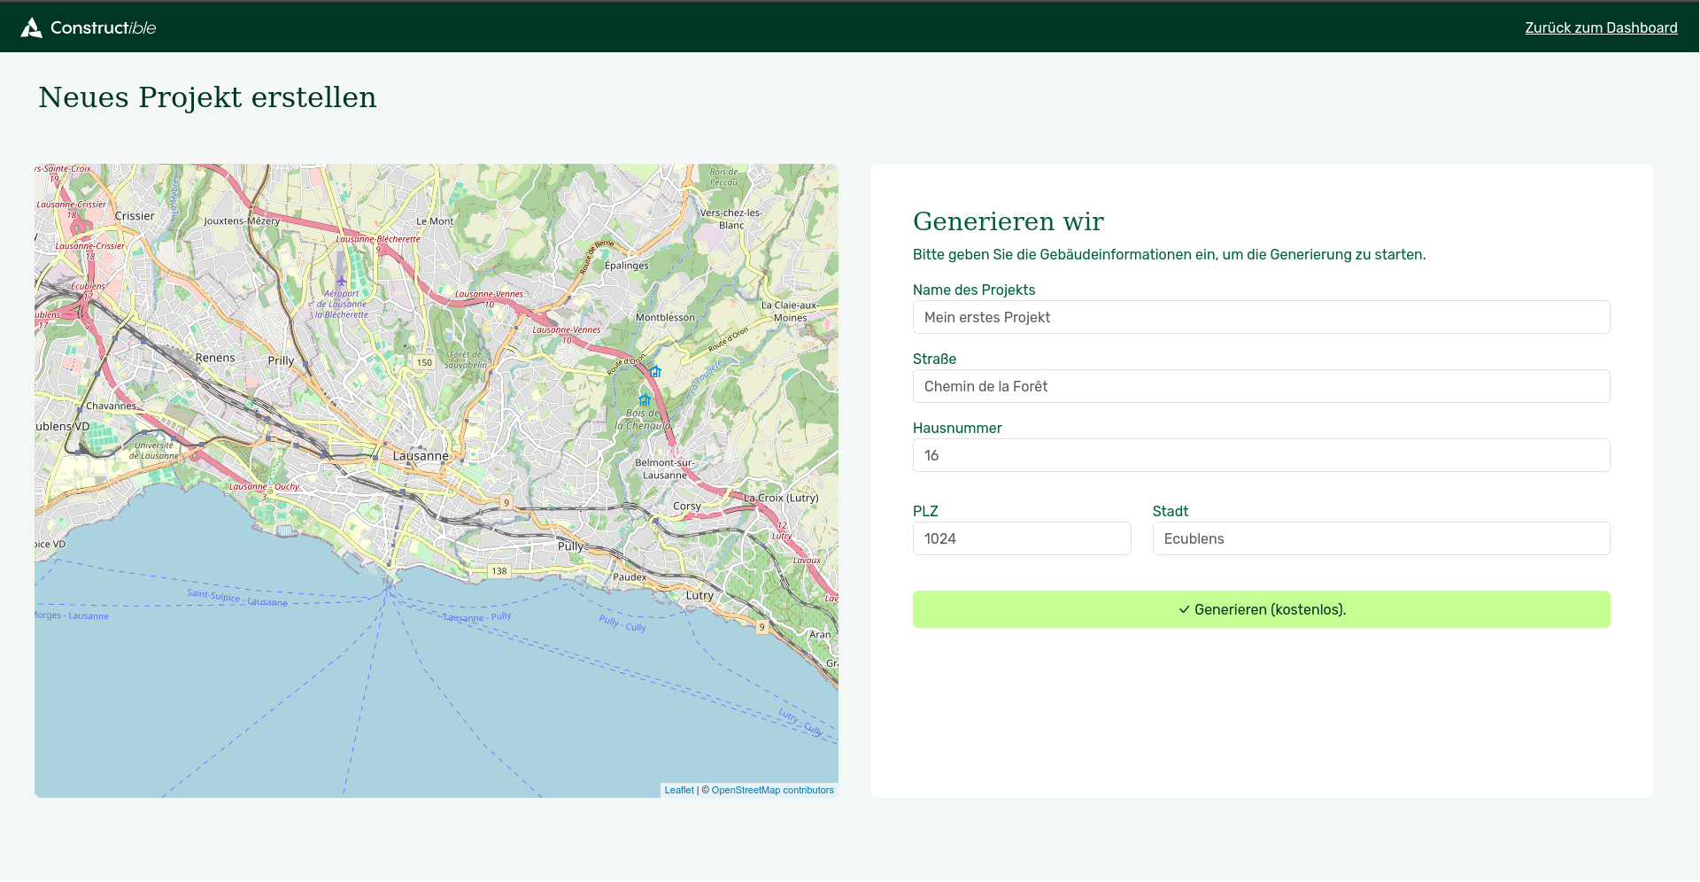Click the Hausnummer field label
Image resolution: width=1700 pixels, height=882 pixels.
957,428
